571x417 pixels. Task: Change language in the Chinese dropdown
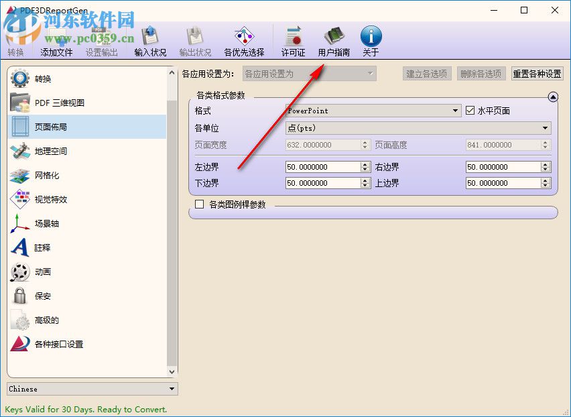click(91, 389)
